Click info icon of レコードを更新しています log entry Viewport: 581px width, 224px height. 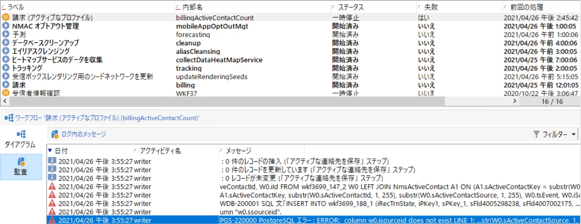point(52,169)
